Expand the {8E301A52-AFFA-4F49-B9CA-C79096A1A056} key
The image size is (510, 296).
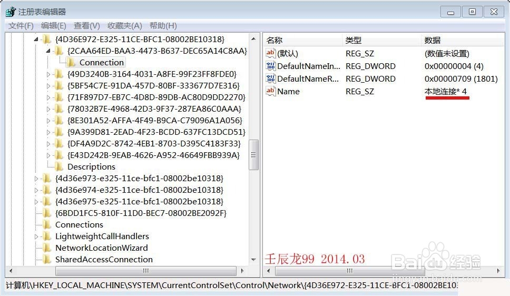(48, 121)
